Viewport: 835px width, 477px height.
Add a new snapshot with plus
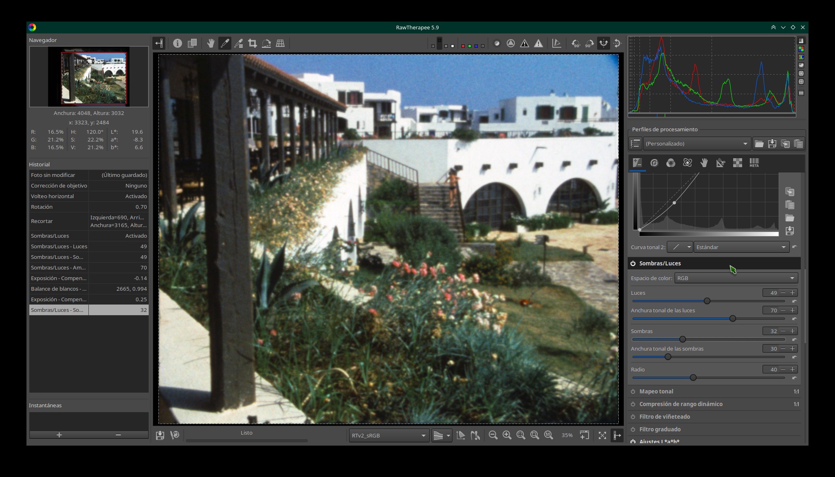click(59, 435)
